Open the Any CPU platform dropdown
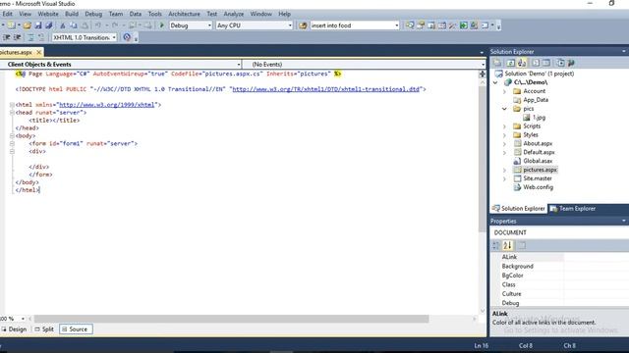 point(290,25)
